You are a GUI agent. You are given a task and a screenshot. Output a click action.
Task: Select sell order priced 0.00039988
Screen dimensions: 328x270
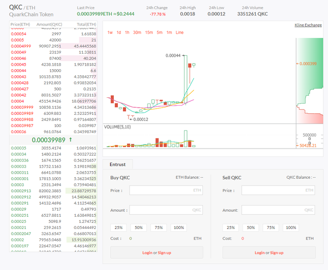point(53,119)
